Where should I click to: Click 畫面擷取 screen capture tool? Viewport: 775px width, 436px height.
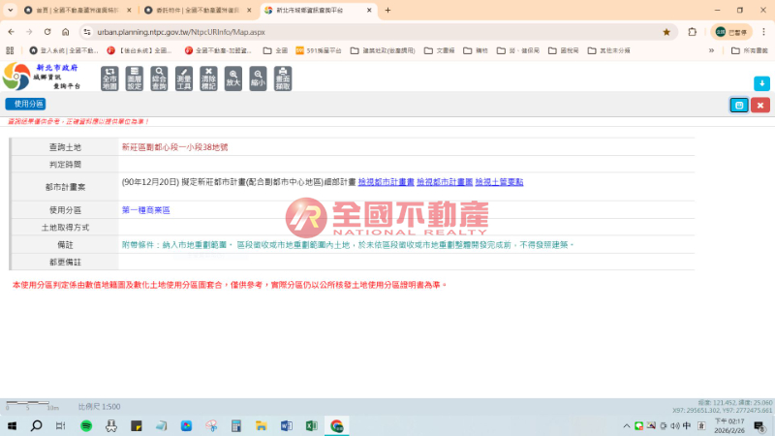click(x=283, y=78)
